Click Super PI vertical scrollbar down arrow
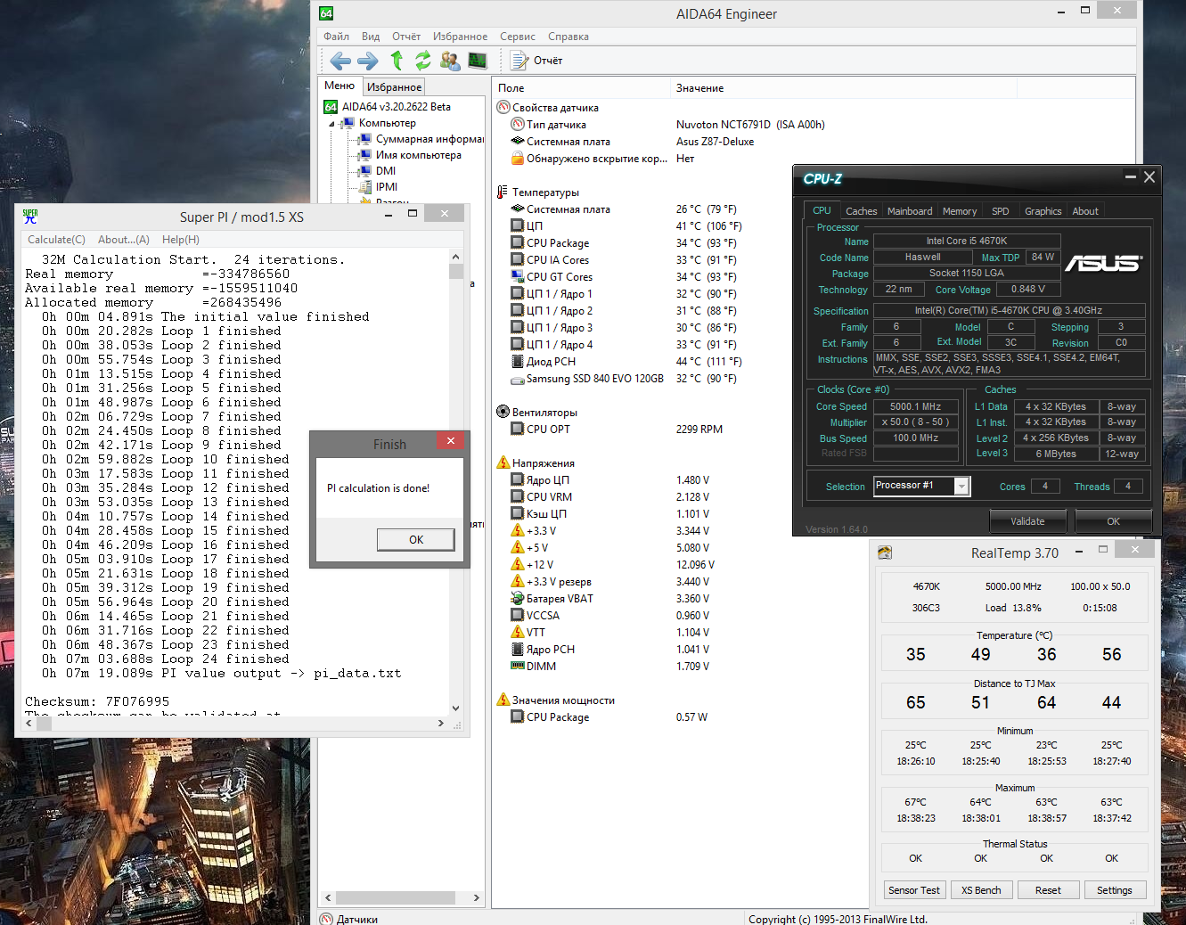 (456, 708)
